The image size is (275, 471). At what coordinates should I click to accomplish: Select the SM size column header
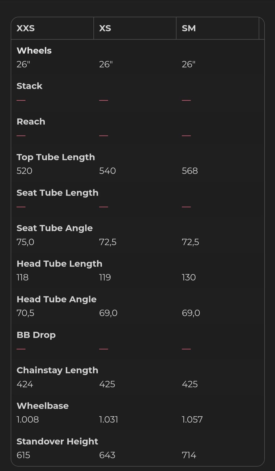click(189, 28)
